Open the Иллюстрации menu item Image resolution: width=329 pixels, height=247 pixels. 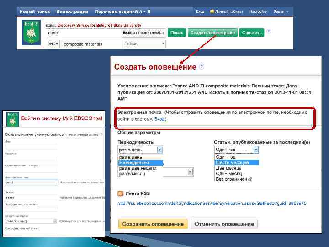click(72, 12)
